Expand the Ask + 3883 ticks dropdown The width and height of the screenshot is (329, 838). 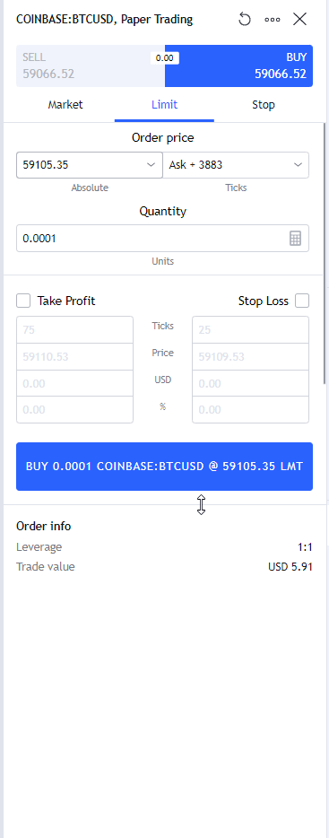coord(236,165)
